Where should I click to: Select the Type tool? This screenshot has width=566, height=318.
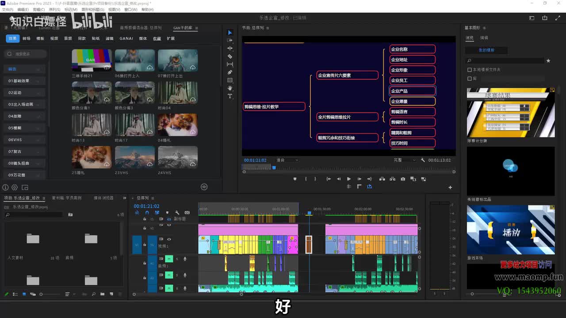tap(230, 96)
